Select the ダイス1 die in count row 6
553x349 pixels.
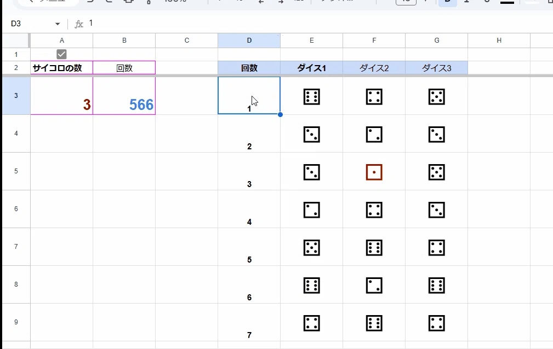tap(312, 286)
